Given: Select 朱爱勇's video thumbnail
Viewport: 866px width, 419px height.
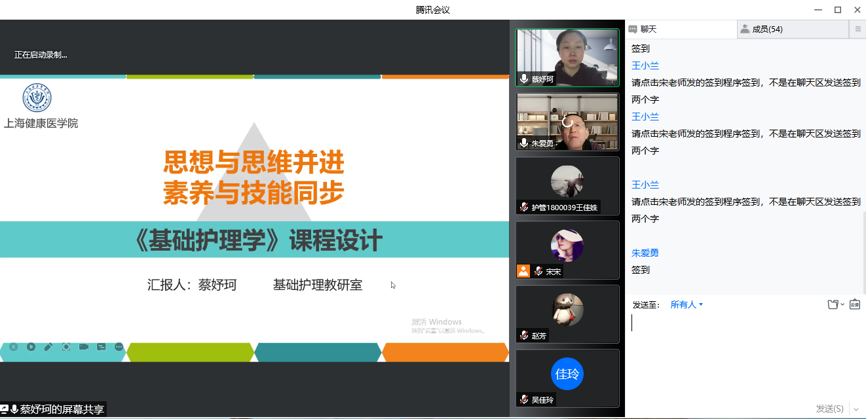Looking at the screenshot, I should point(567,122).
